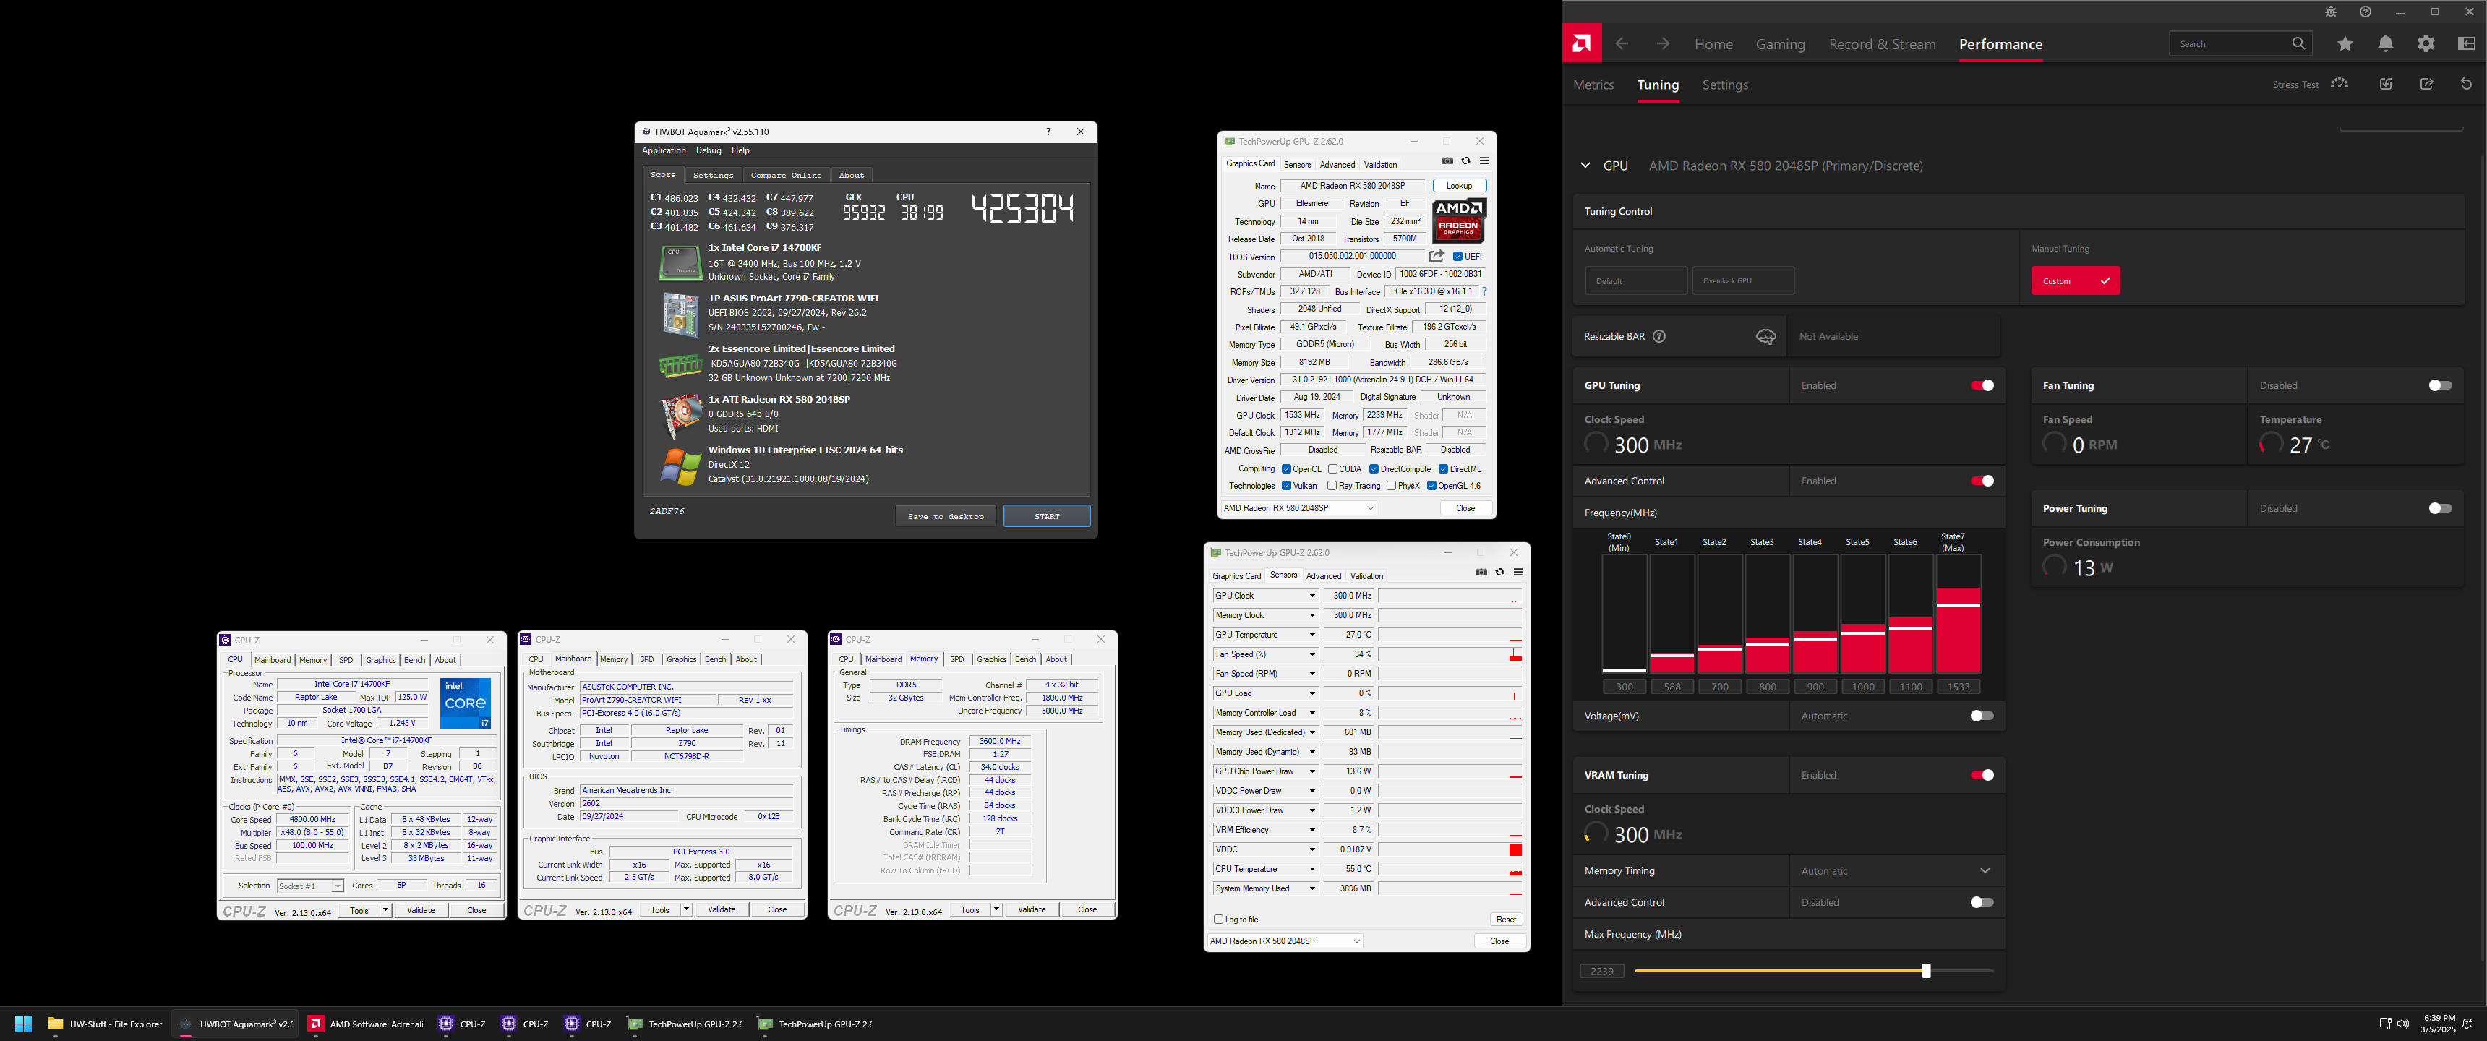Click Lookup button in GPU-Z
Viewport: 2487px width, 1041px height.
coord(1459,187)
